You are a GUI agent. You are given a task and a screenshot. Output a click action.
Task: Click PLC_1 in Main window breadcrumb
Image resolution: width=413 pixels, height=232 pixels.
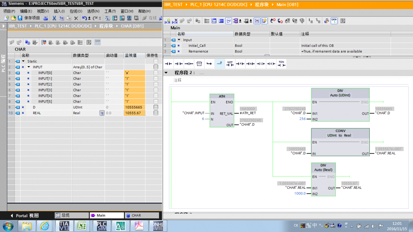pyautogui.click(x=219, y=5)
